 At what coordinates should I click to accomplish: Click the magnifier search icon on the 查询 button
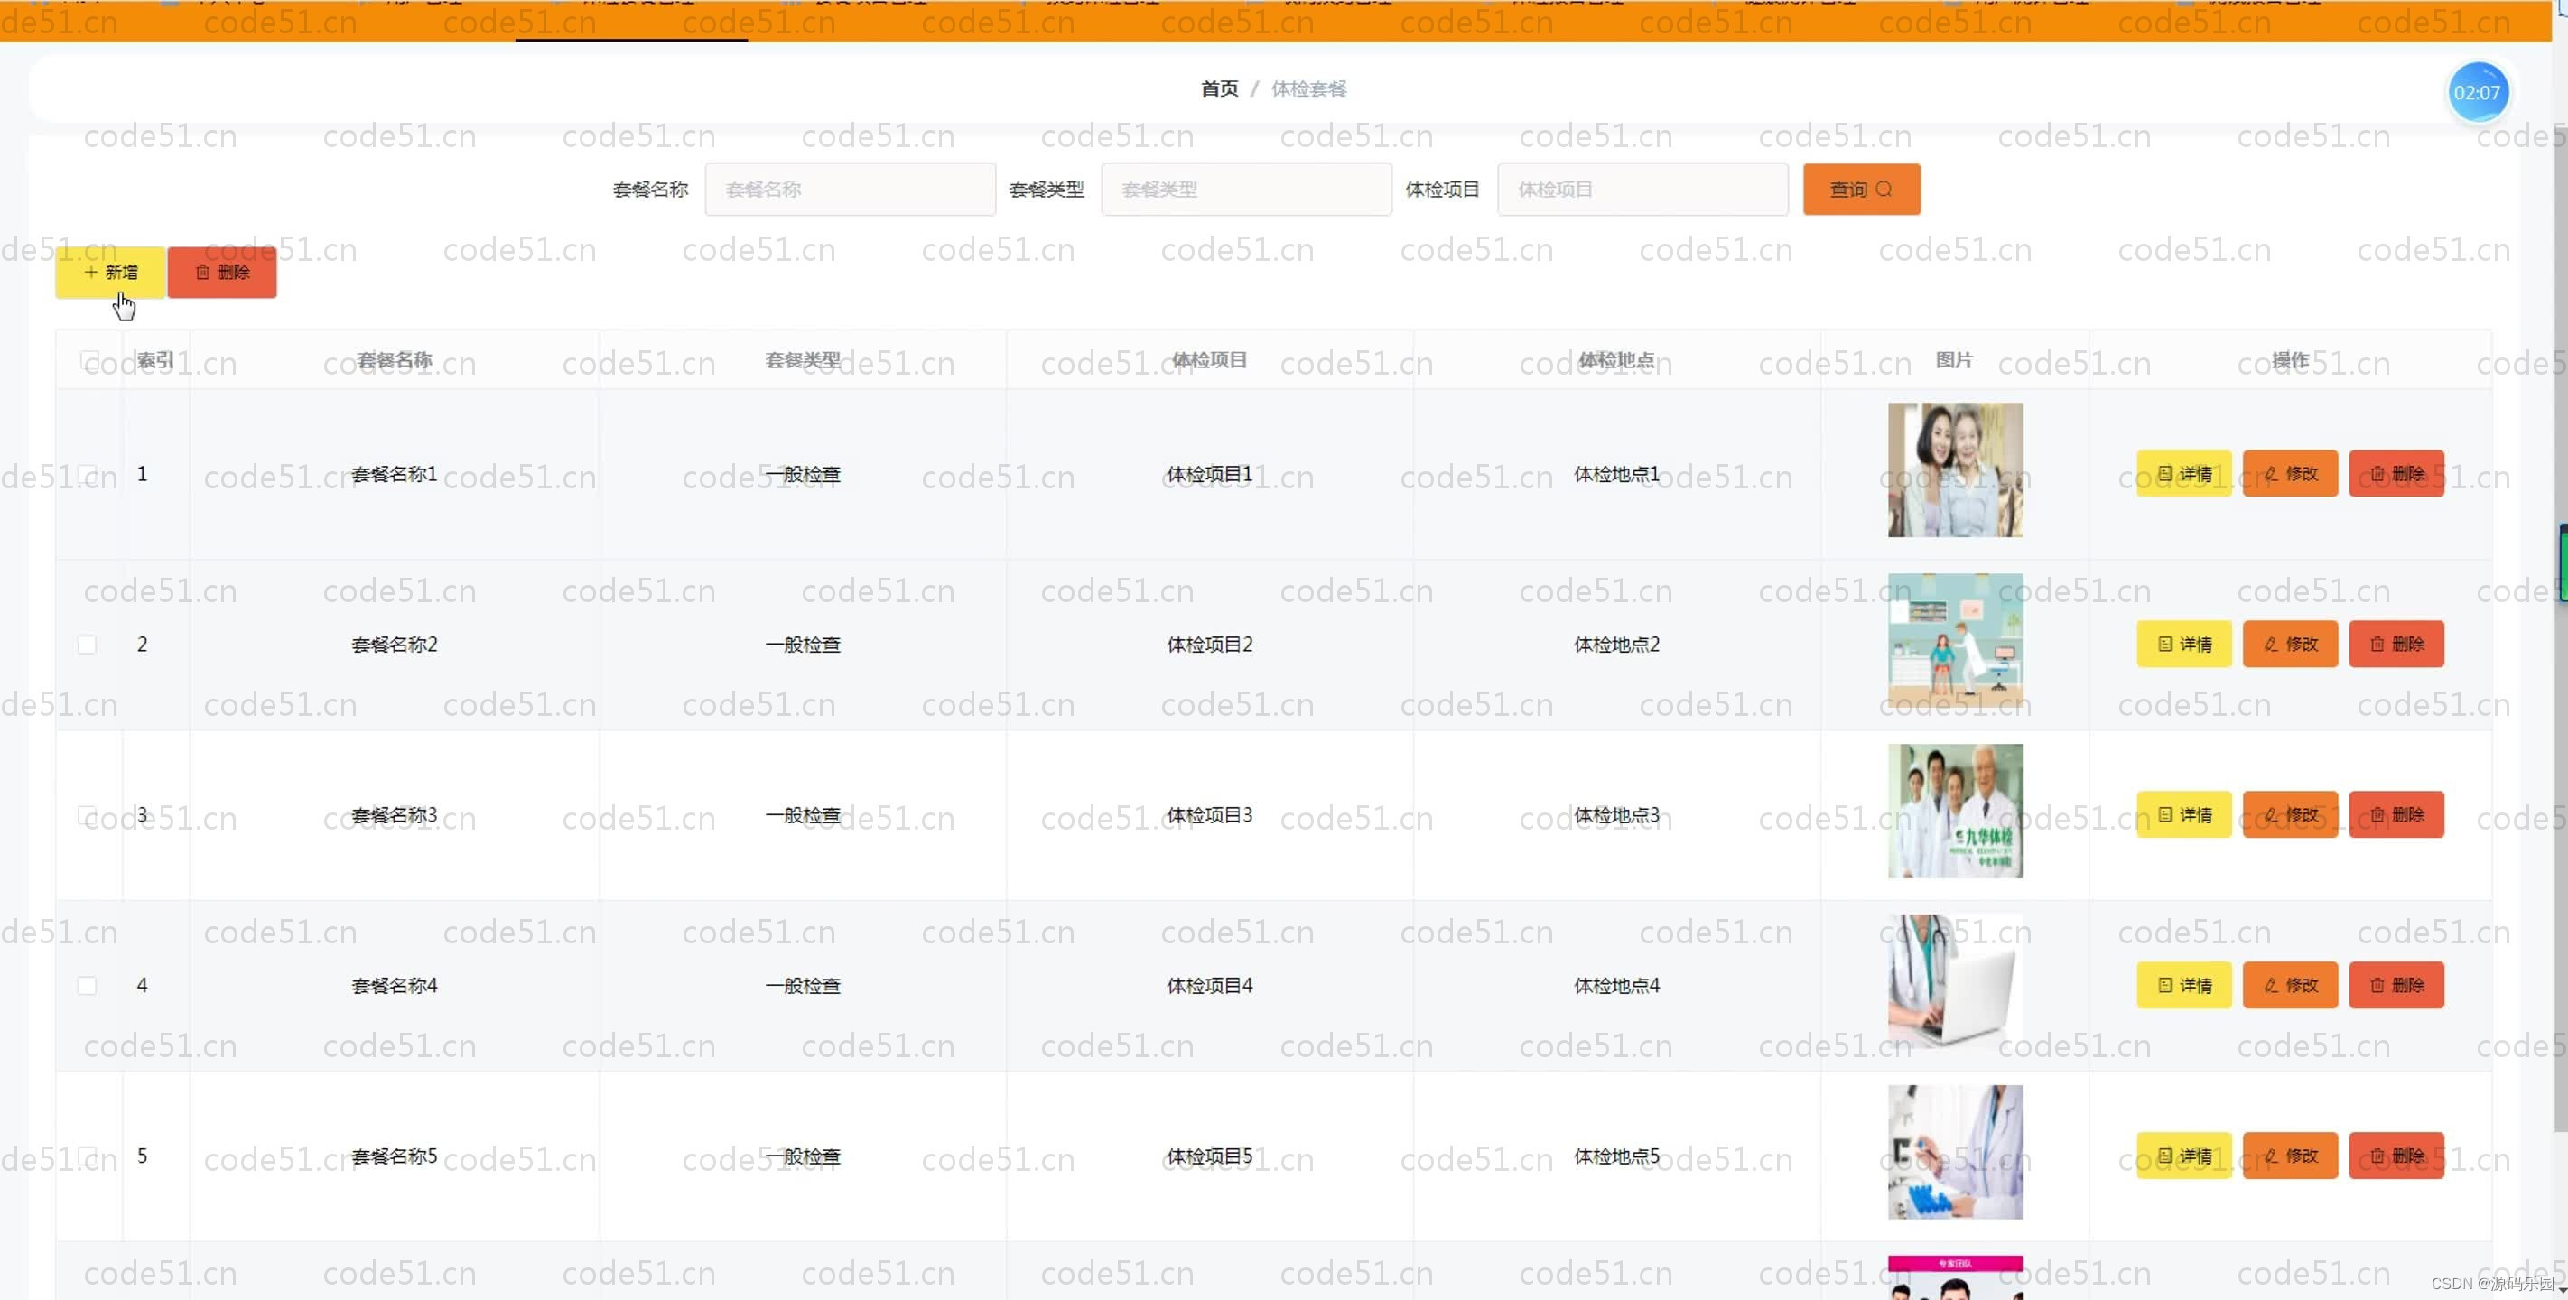point(1885,189)
